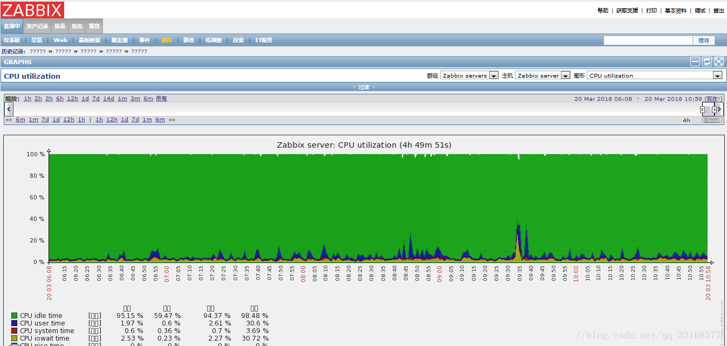The image size is (727, 346).
Task: Click the CPU iowait time legend label
Action: [45, 338]
